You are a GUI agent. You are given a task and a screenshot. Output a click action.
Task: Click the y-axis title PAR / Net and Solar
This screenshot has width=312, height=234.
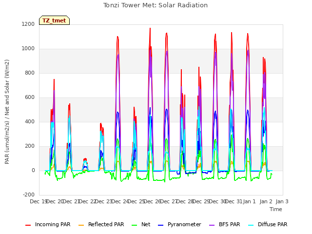pos(7,112)
